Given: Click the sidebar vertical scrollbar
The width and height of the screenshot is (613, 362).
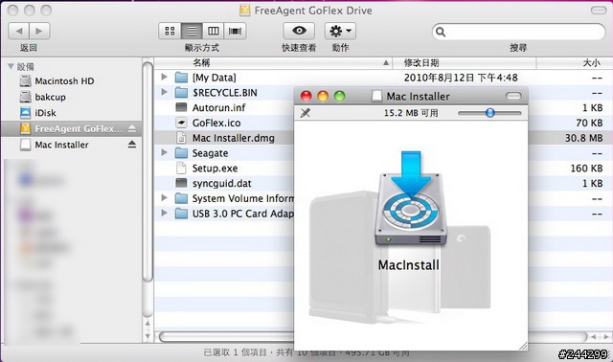Looking at the screenshot, I should (148, 172).
